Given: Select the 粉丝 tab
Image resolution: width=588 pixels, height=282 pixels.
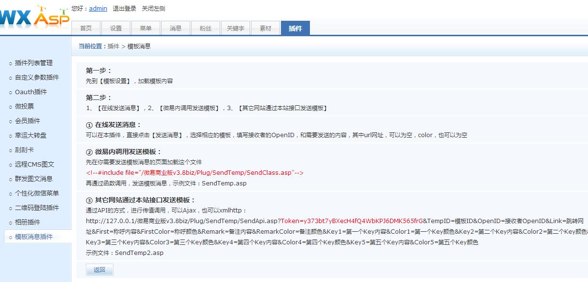Looking at the screenshot, I should [x=206, y=28].
